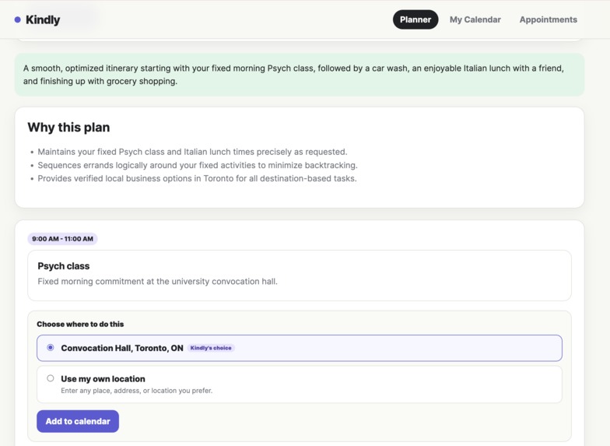Viewport: 610px width, 446px height.
Task: Click the Kindly's choice badge
Action: 211,348
